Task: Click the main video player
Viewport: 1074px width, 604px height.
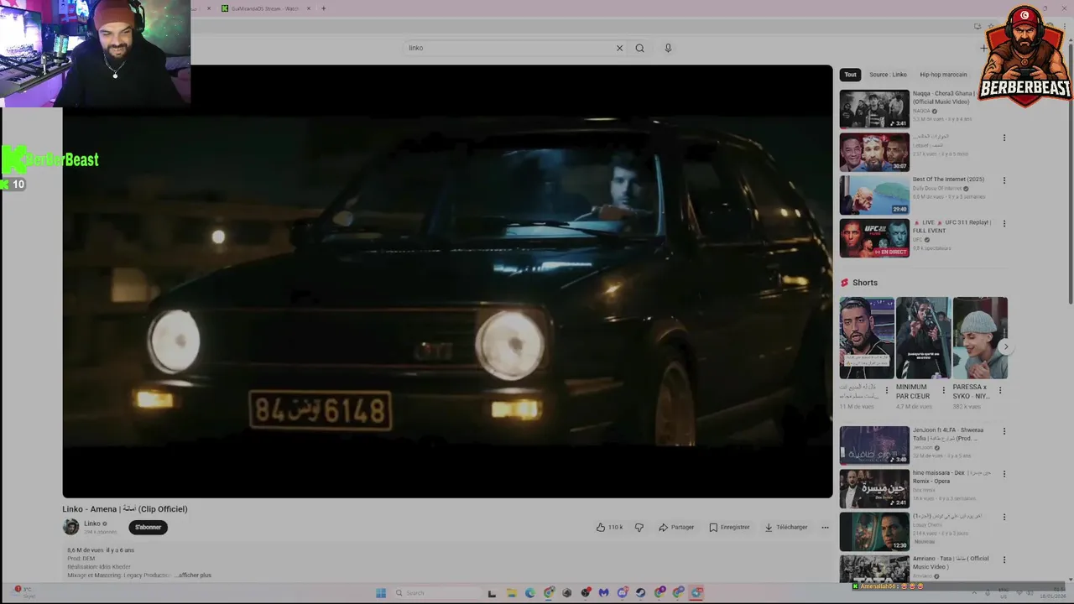Action: pyautogui.click(x=447, y=281)
